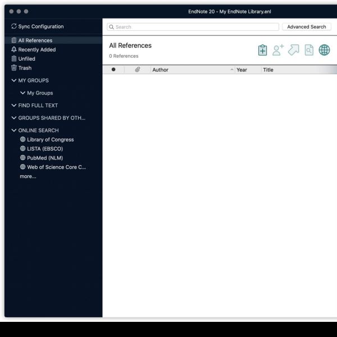Click the New Reference clipboard-plus icon

[263, 50]
